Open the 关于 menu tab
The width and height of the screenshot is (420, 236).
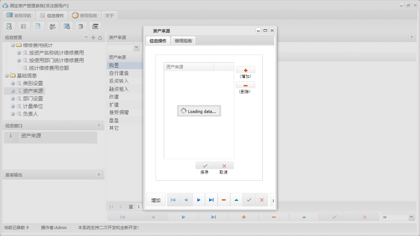pyautogui.click(x=109, y=16)
